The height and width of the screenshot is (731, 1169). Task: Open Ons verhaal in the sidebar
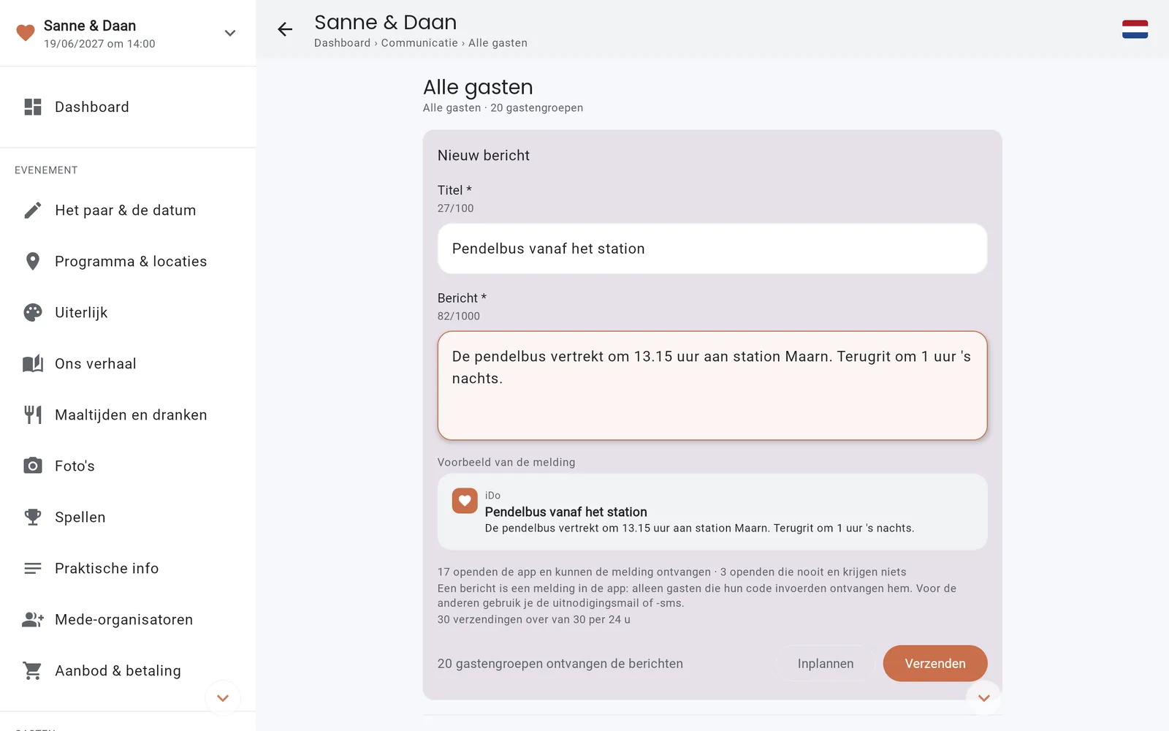tap(128, 364)
